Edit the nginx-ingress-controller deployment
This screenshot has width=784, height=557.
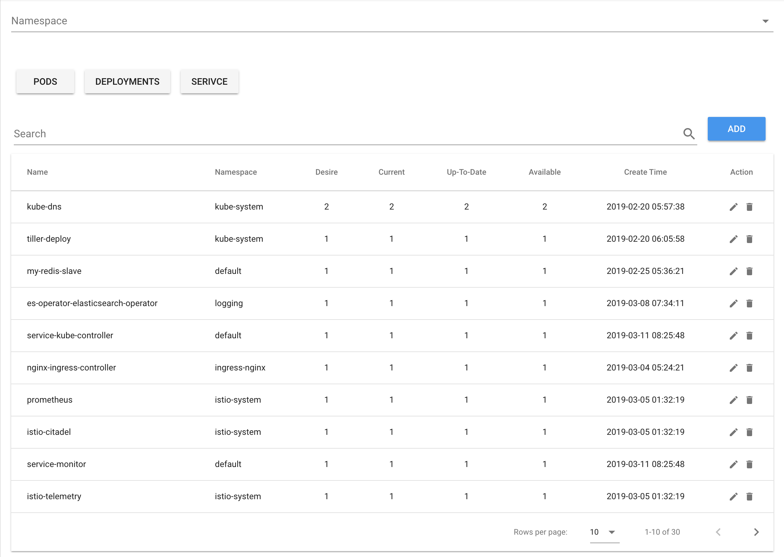(734, 368)
